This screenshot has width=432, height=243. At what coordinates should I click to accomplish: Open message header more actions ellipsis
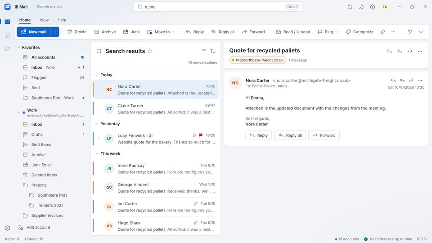coord(420,81)
